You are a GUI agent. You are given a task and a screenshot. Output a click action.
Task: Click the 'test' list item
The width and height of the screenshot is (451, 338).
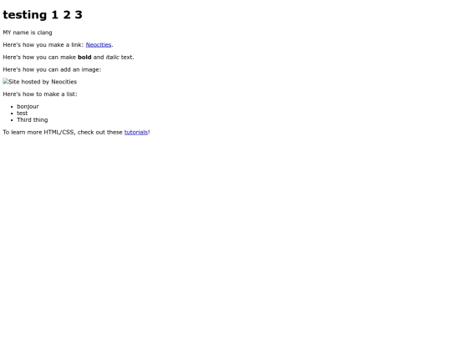click(23, 114)
